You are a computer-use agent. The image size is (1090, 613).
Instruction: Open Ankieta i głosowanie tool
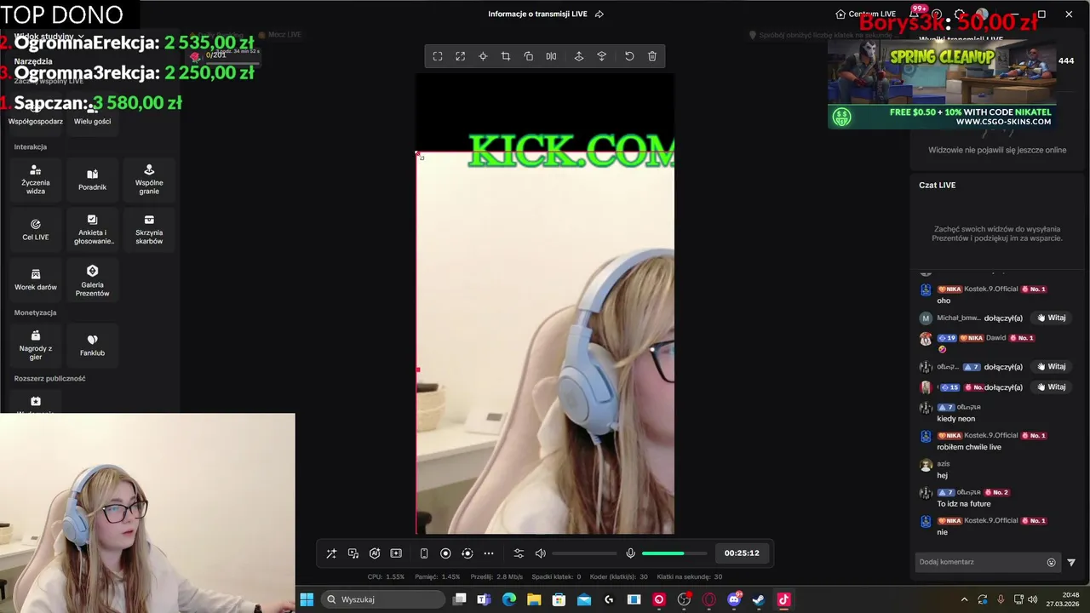click(x=92, y=230)
